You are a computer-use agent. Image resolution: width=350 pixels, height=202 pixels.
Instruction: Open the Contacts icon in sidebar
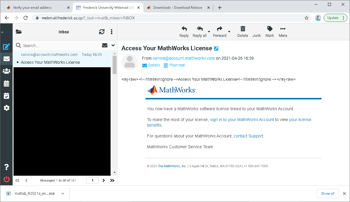(x=6, y=71)
